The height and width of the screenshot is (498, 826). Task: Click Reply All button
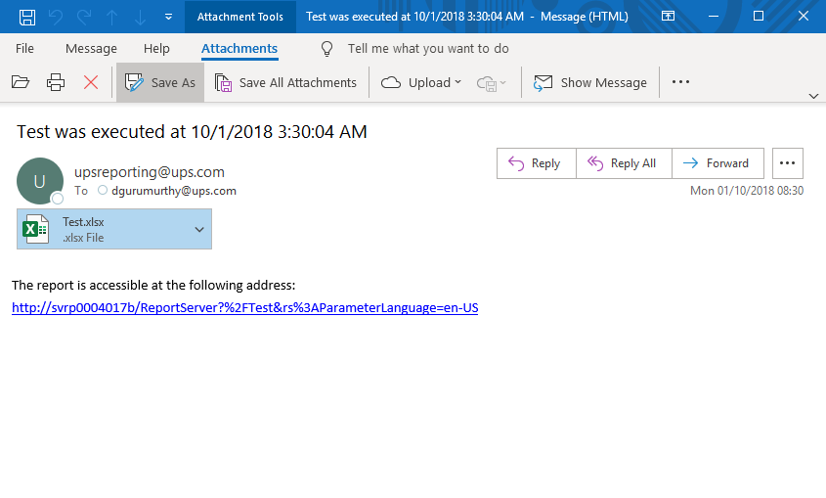click(x=624, y=163)
